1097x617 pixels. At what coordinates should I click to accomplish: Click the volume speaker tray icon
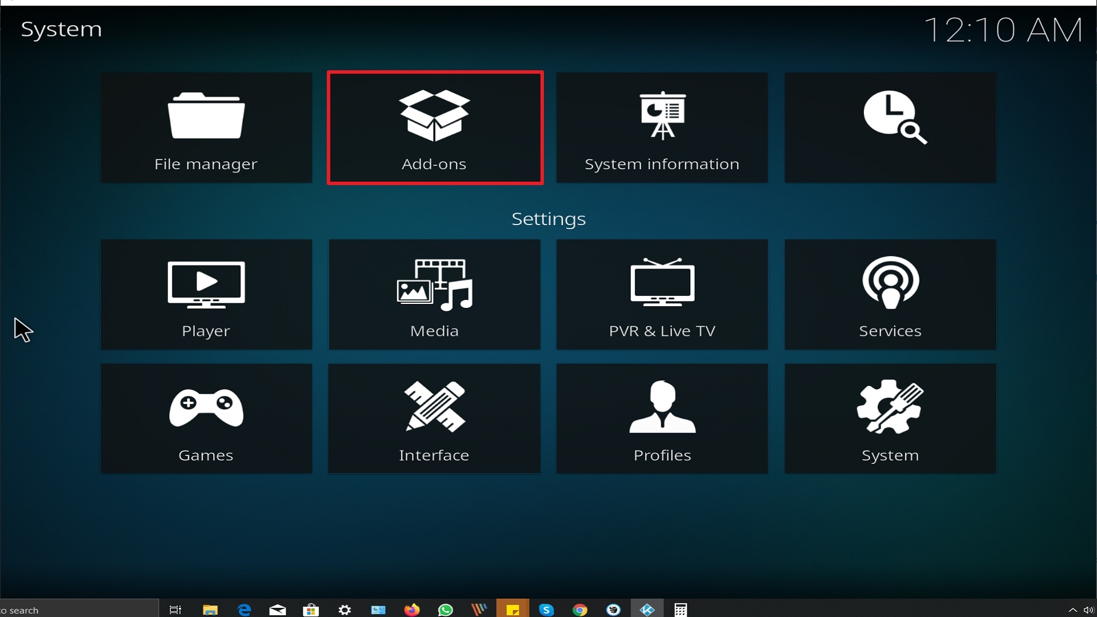(1088, 610)
